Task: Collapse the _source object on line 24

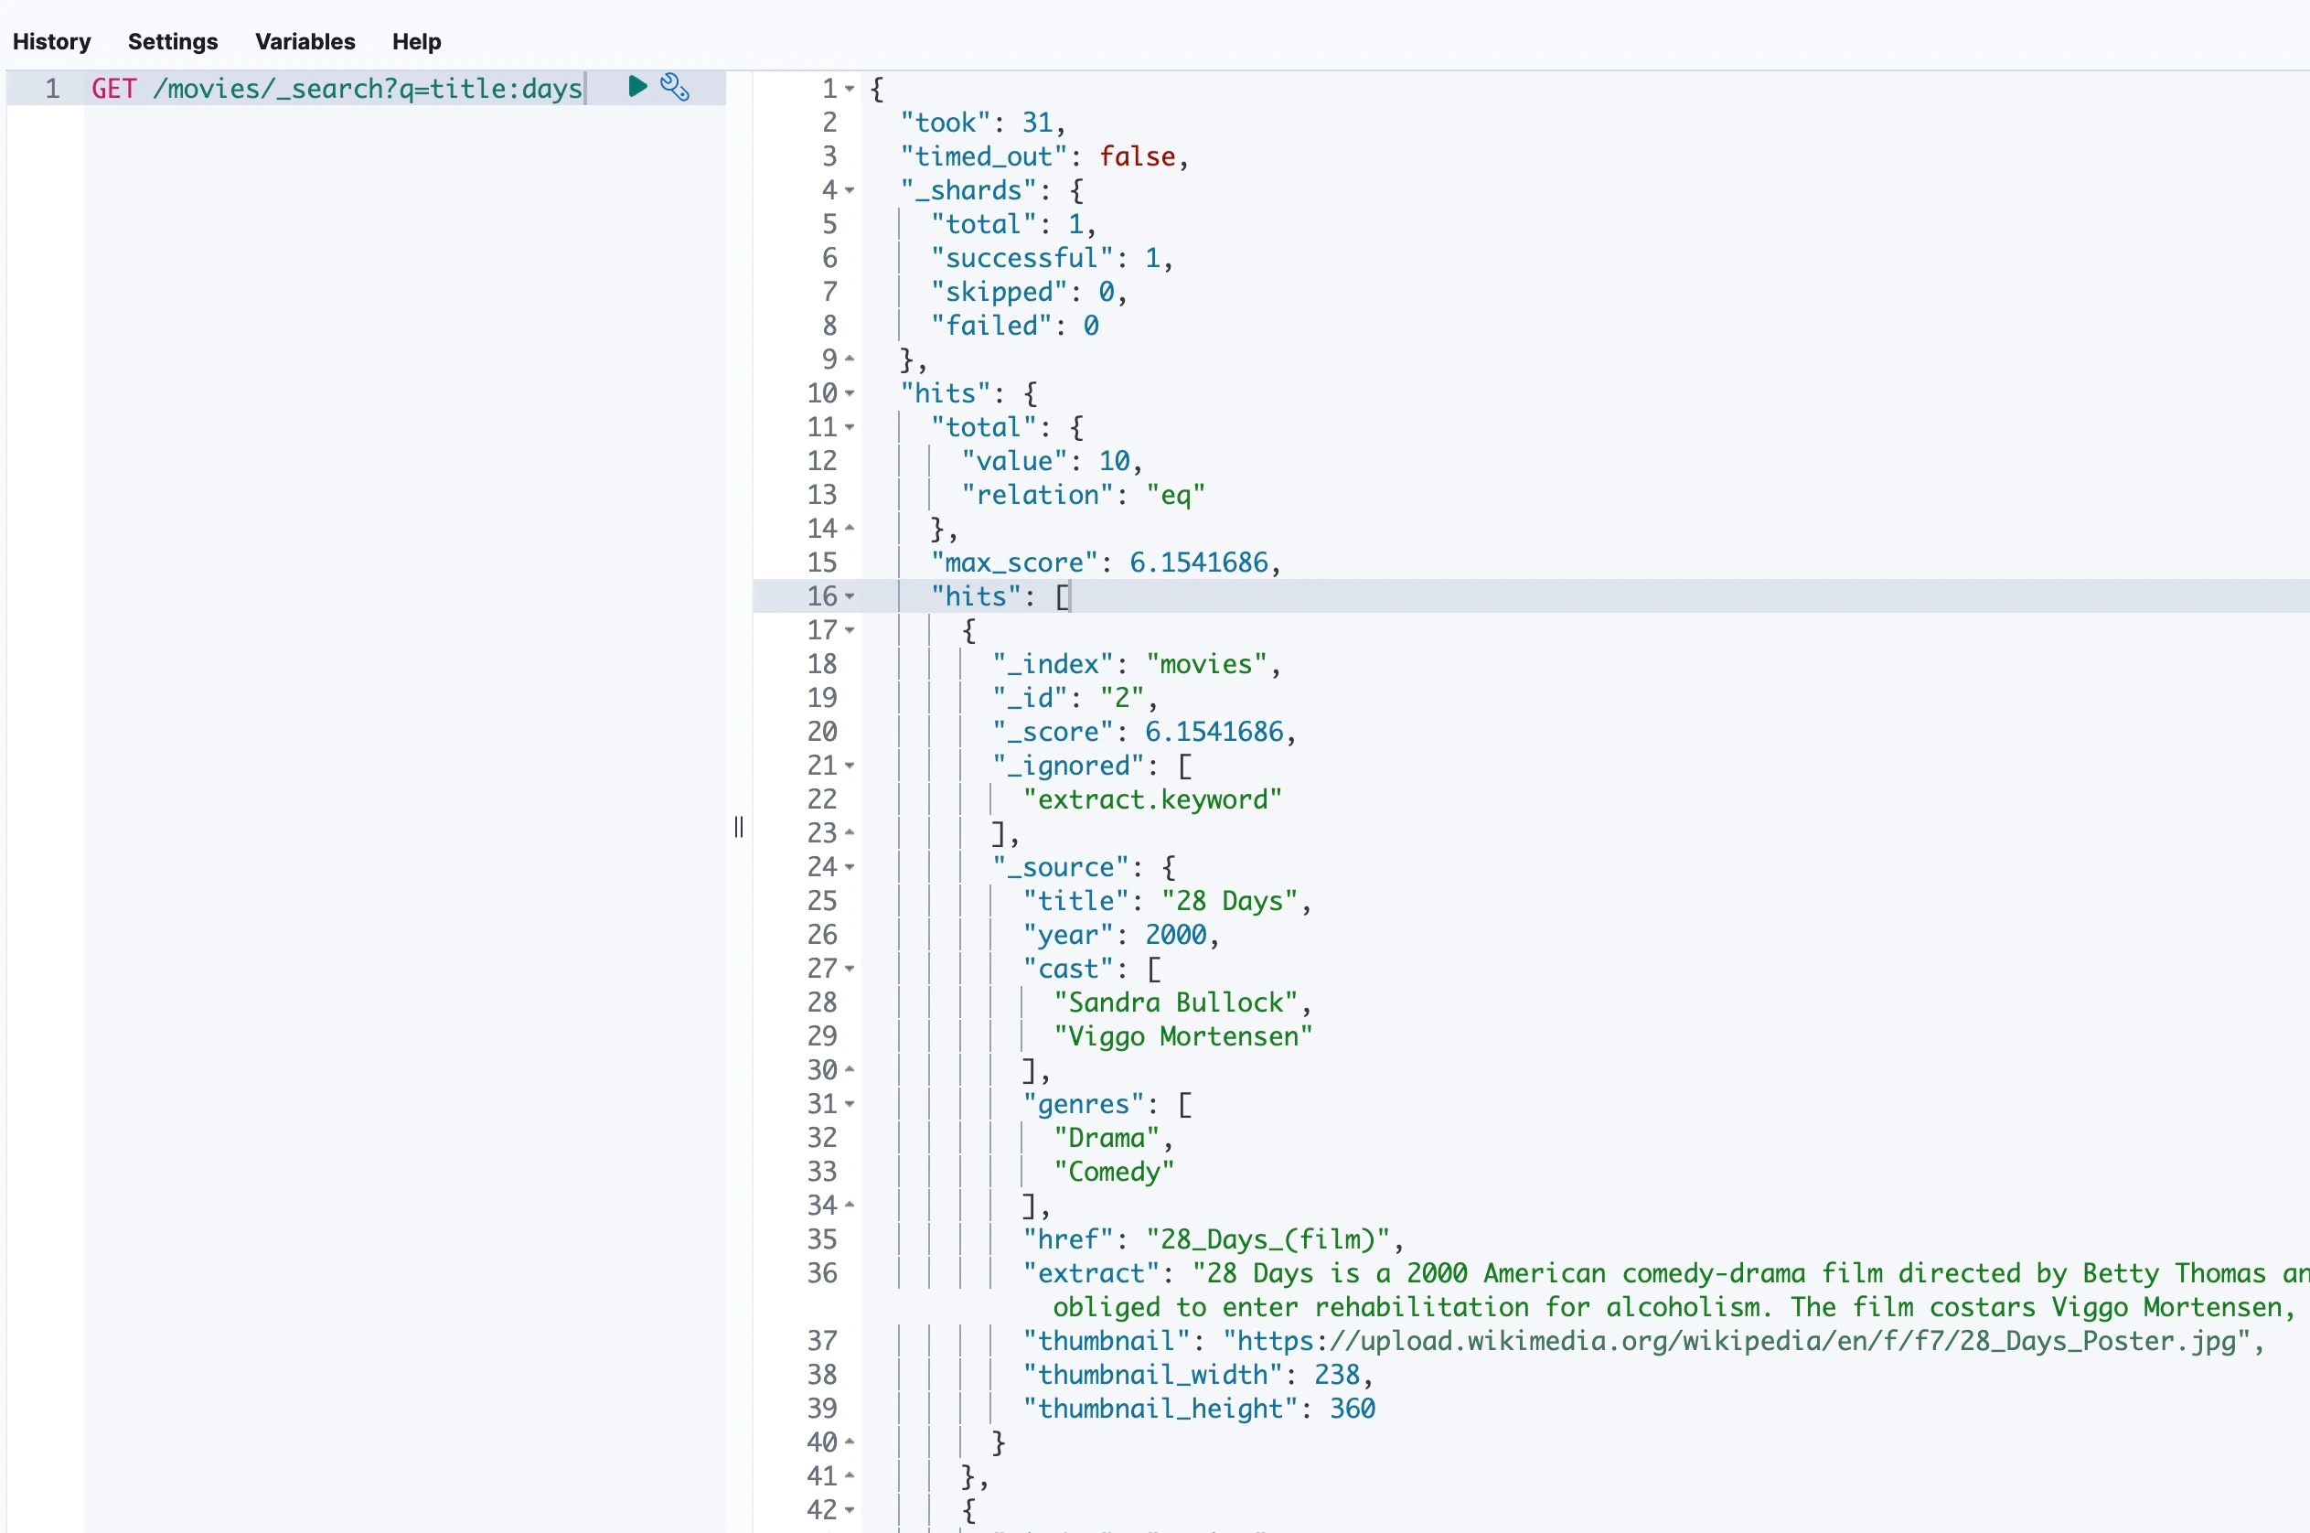Action: (850, 867)
